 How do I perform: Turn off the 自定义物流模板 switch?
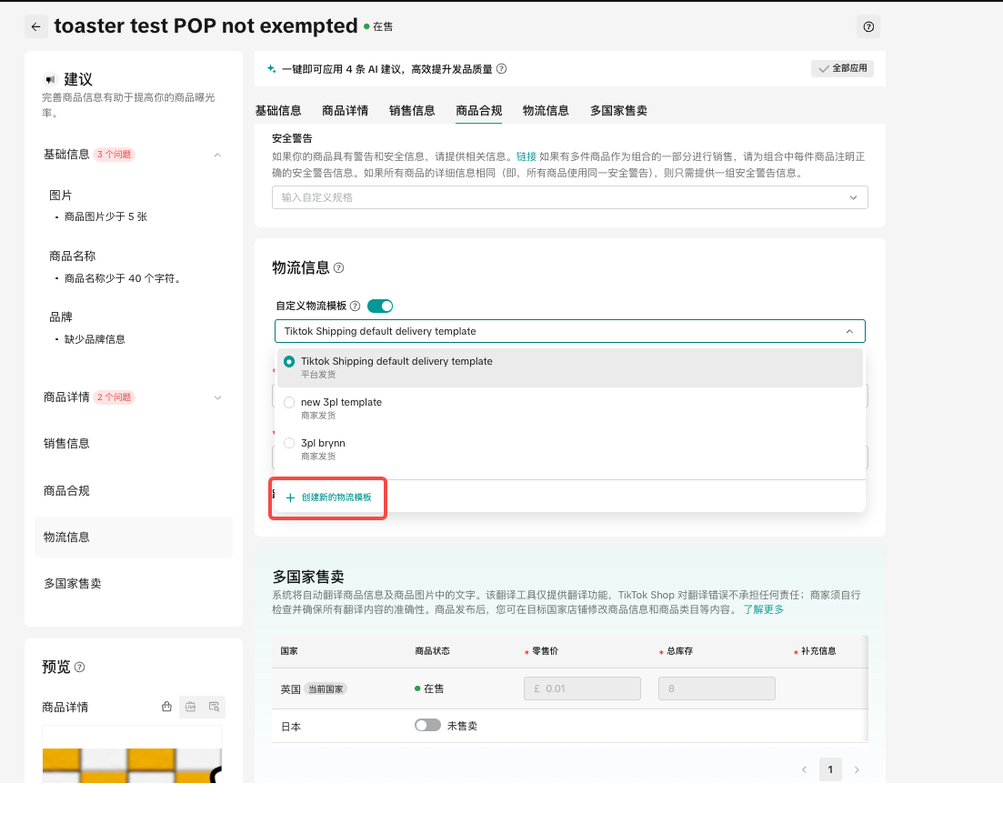pos(380,307)
